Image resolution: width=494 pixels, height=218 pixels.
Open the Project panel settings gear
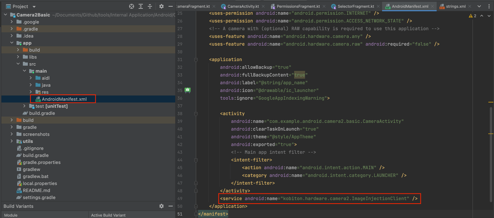(x=161, y=6)
